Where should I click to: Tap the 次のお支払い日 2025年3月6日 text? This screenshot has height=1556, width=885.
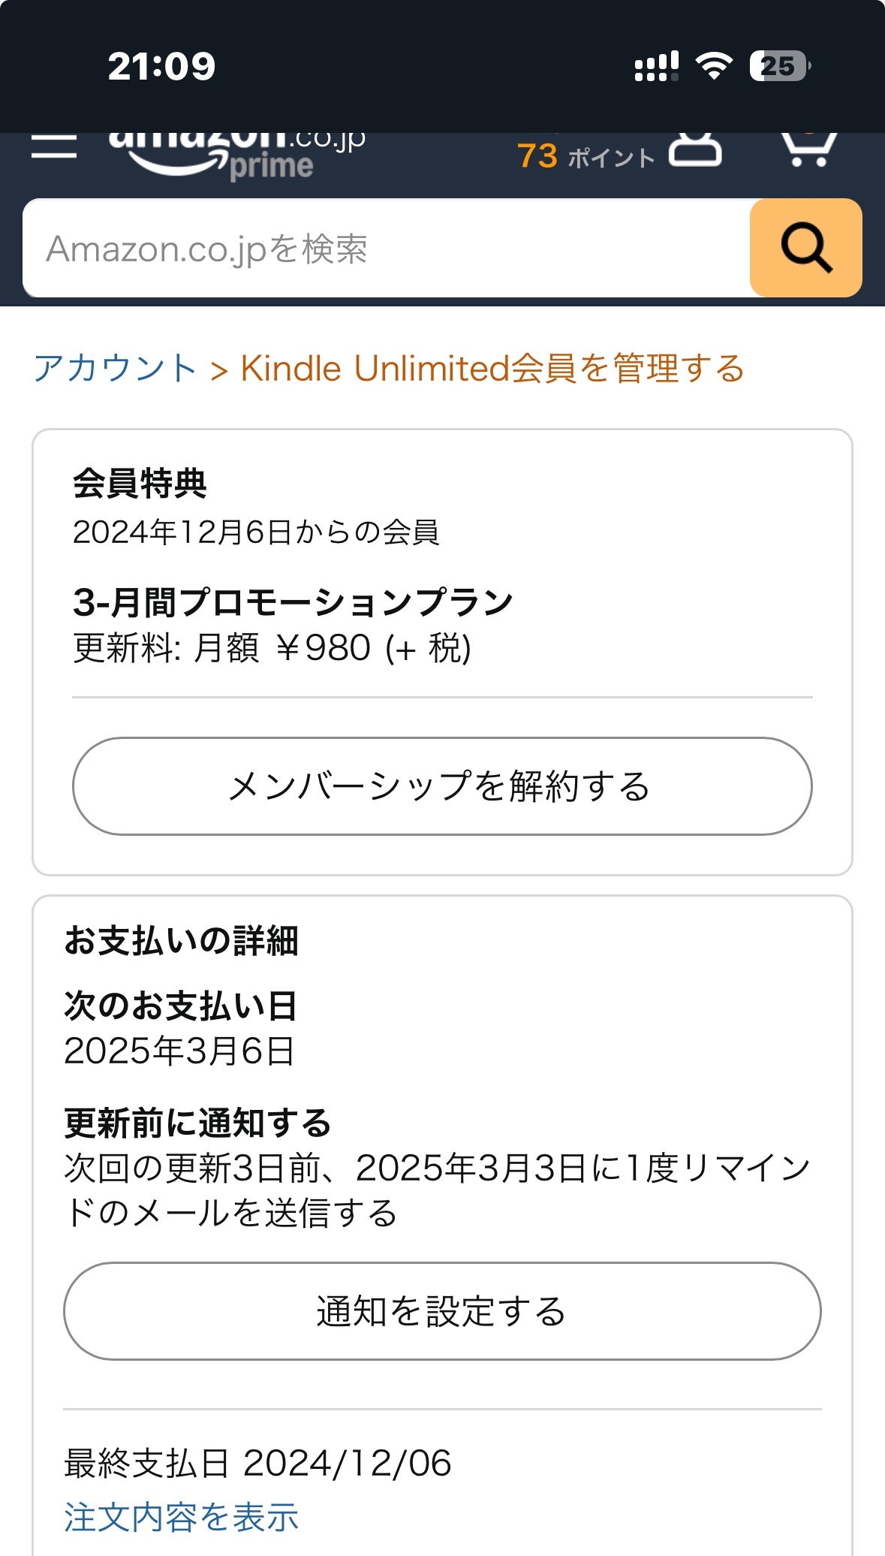180,1028
